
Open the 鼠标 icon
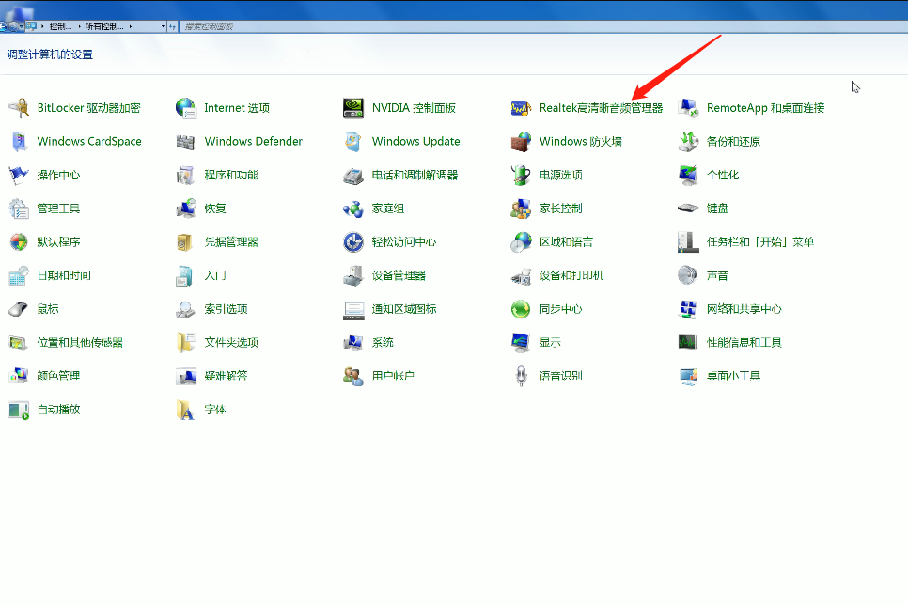tap(19, 309)
